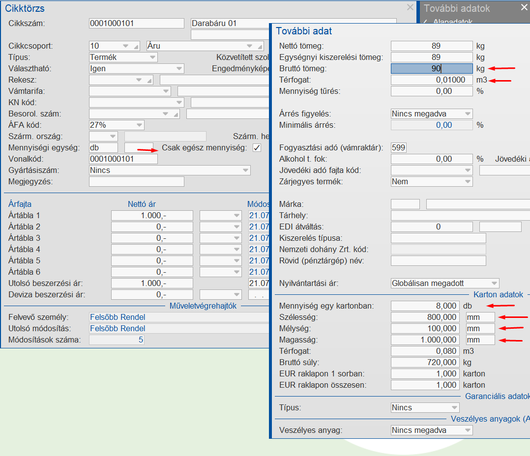Open the Gyártásiszám dropdown

point(245,171)
